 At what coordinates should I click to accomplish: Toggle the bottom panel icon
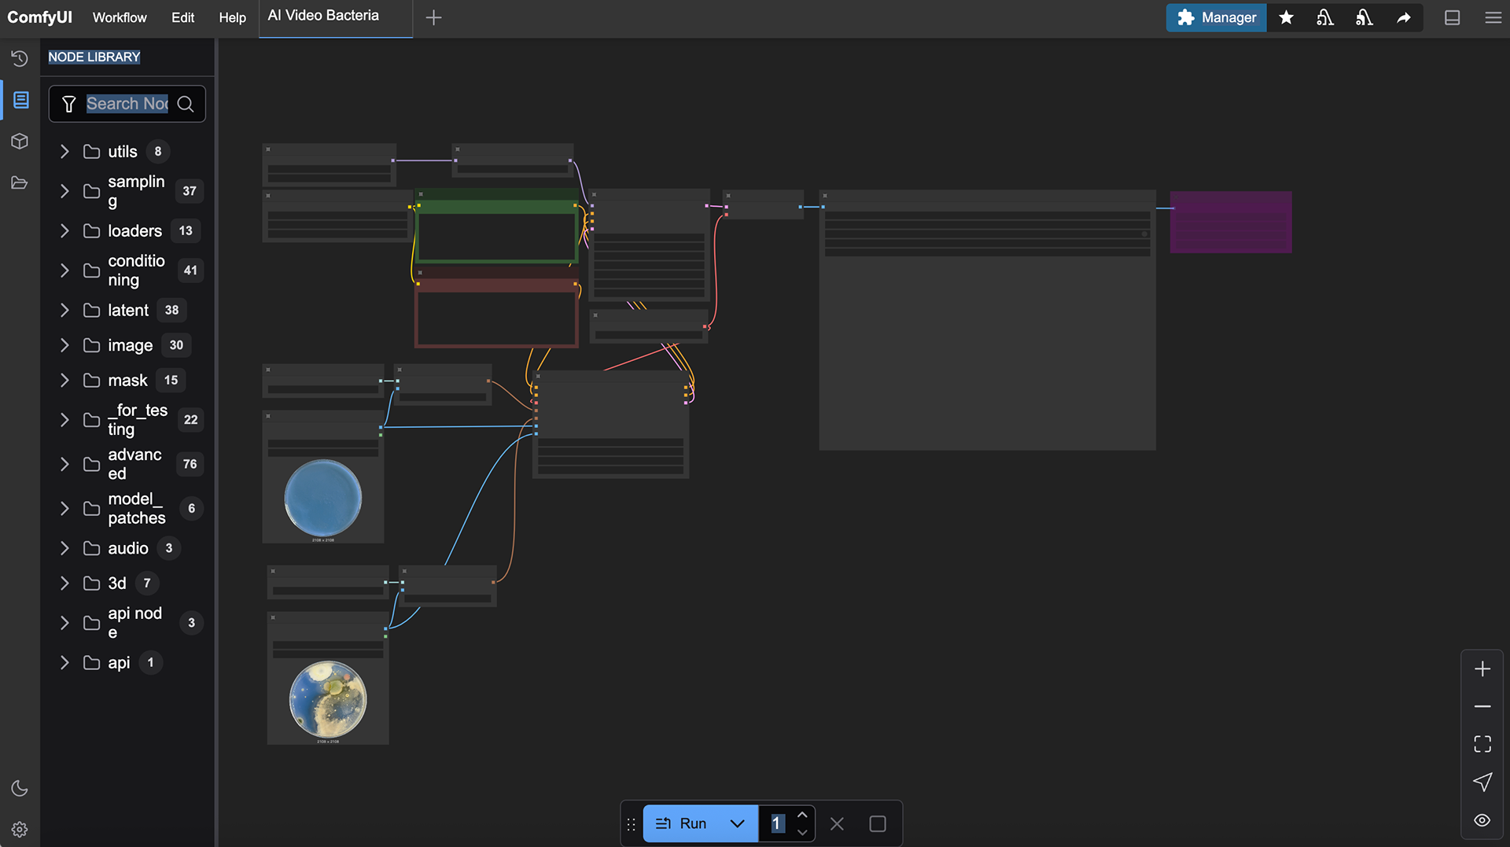click(1453, 17)
